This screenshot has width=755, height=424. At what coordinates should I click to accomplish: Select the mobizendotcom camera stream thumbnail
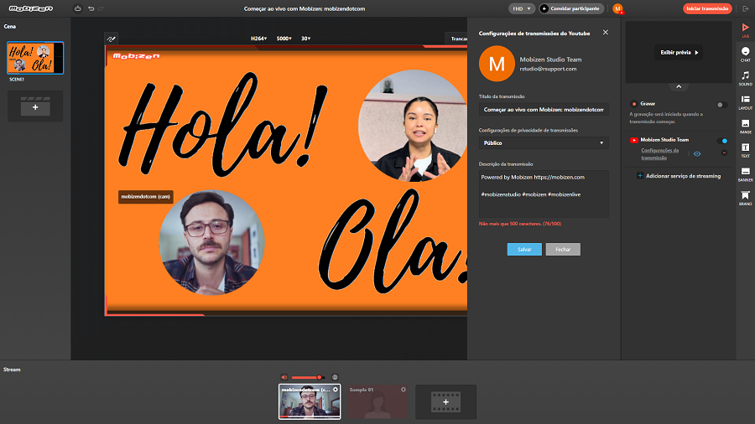tap(310, 402)
